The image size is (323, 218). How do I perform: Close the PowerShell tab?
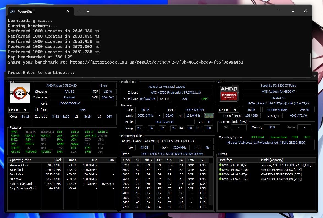coord(68,11)
